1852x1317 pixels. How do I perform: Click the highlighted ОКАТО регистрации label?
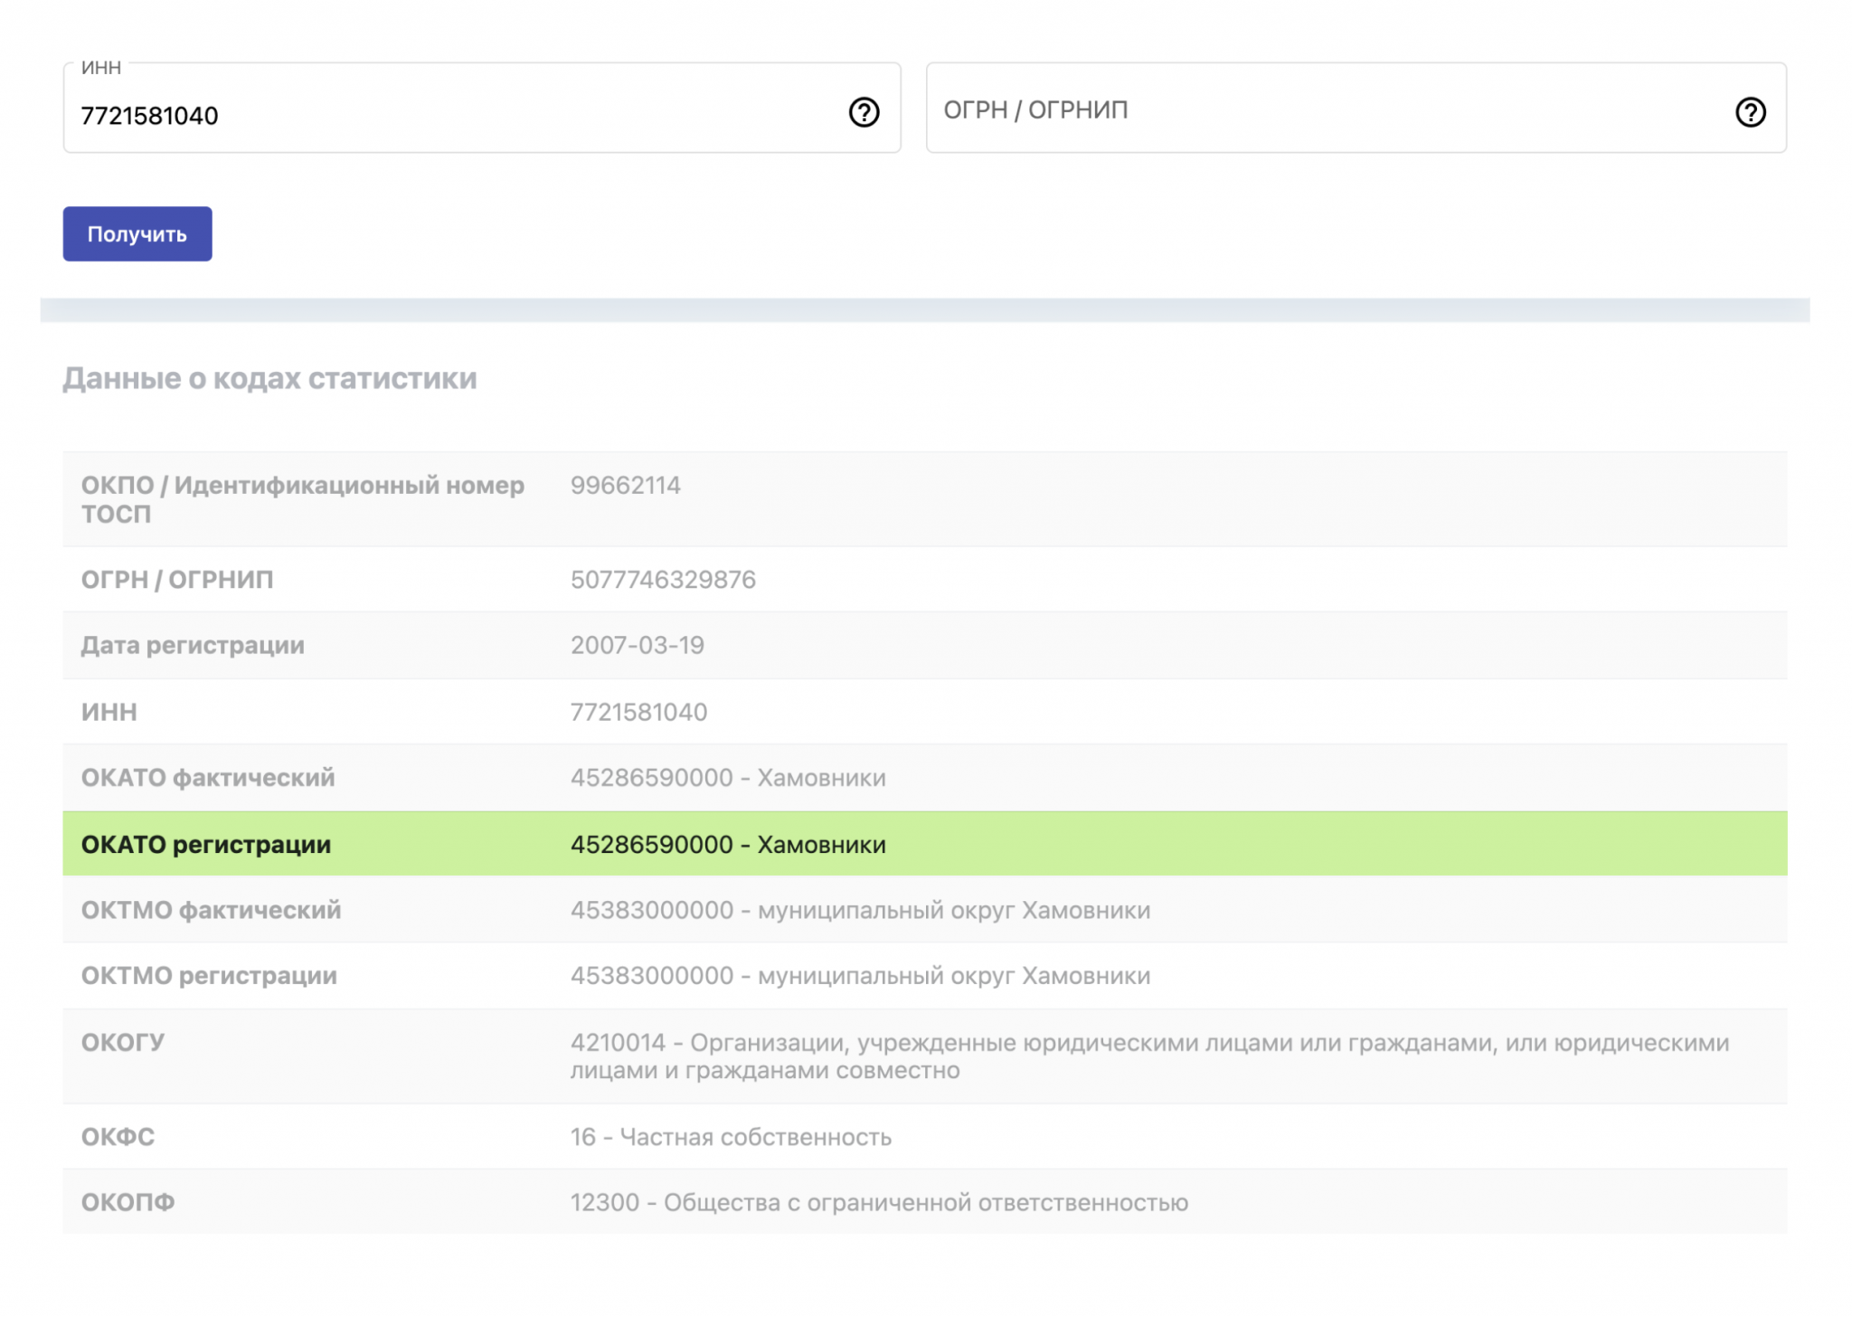pyautogui.click(x=206, y=845)
